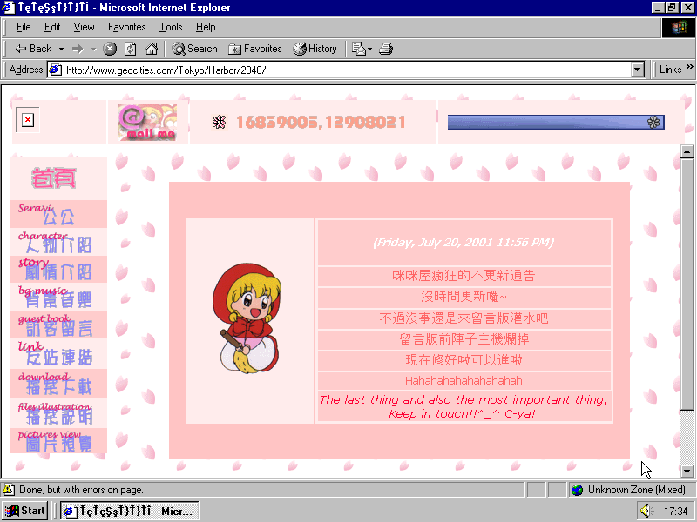
Task: Open the Favorites toolbar button
Action: point(255,49)
